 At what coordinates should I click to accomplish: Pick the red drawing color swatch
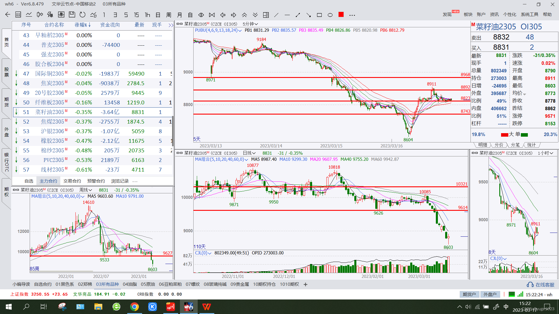click(x=341, y=15)
